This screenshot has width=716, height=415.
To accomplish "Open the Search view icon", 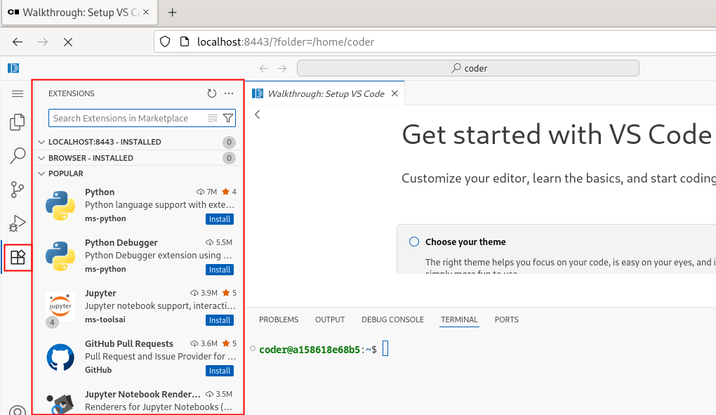I will pyautogui.click(x=18, y=156).
